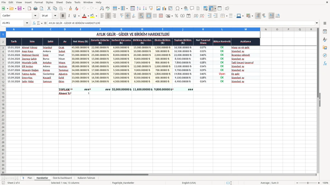Insert an image
330x185 pixels.
(158, 8)
